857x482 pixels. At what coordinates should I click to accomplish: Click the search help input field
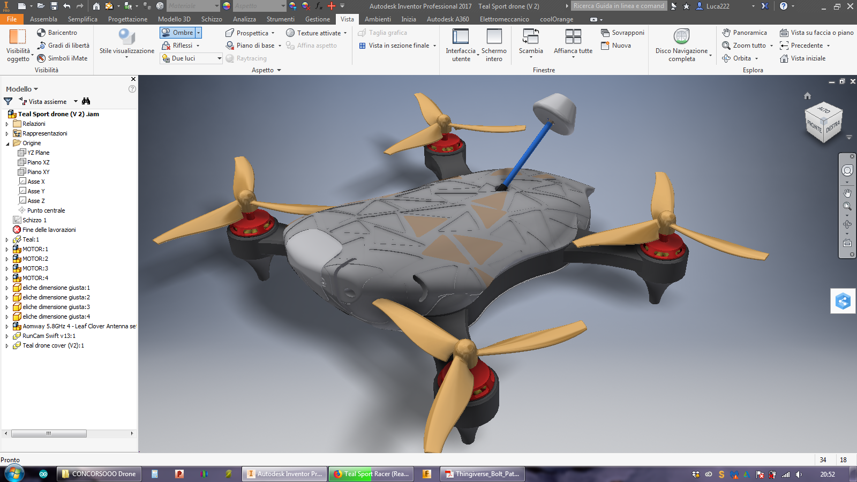(x=619, y=6)
